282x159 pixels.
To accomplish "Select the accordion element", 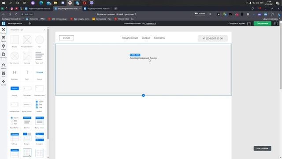I will pyautogui.click(x=39, y=137).
